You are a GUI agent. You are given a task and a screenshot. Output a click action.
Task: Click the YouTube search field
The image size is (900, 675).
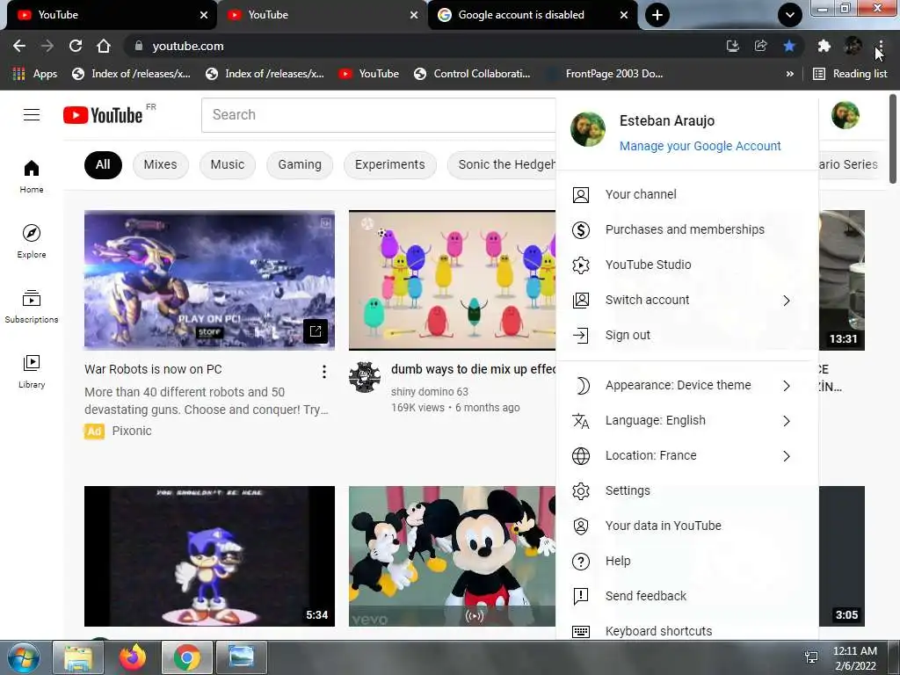click(379, 115)
